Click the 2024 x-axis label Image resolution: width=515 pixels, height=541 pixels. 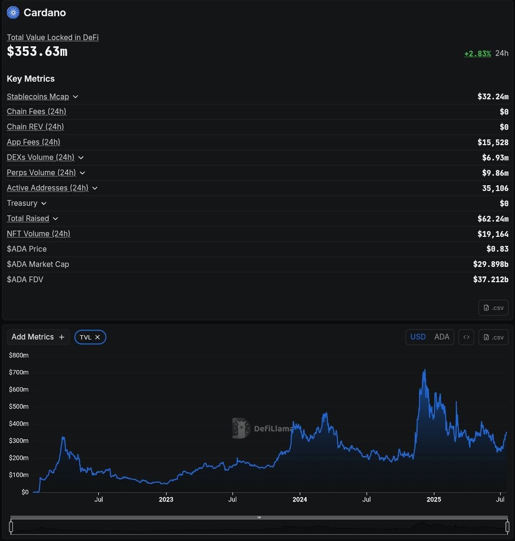coord(299,499)
